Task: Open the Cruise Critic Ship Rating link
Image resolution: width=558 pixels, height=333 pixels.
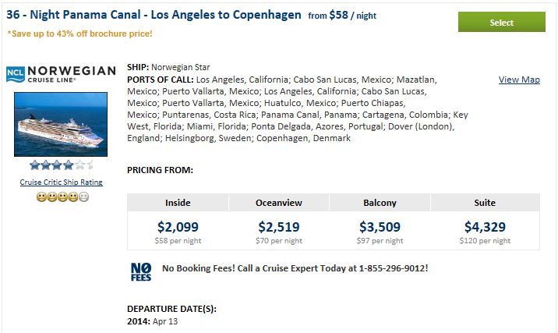Action: point(62,182)
